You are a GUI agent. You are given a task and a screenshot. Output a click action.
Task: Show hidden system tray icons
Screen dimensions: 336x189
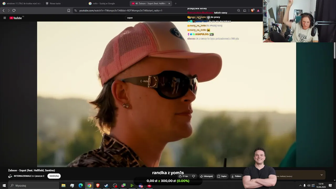point(300,186)
